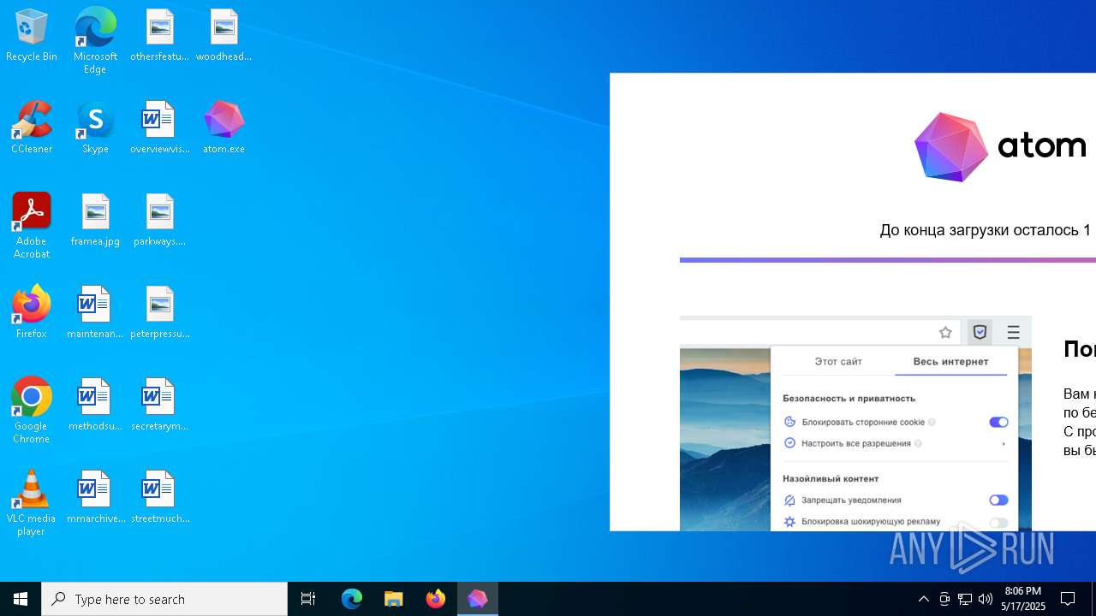
Task: Open File Explorer from the taskbar
Action: coord(394,599)
